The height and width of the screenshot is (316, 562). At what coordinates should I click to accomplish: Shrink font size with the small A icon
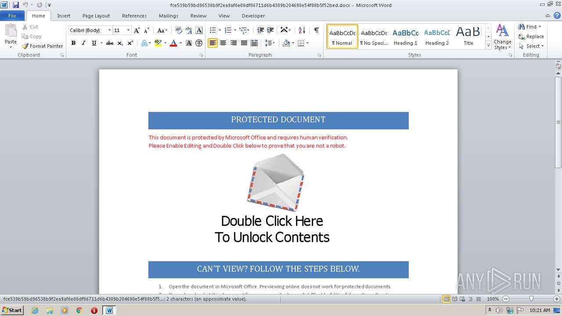tap(146, 30)
